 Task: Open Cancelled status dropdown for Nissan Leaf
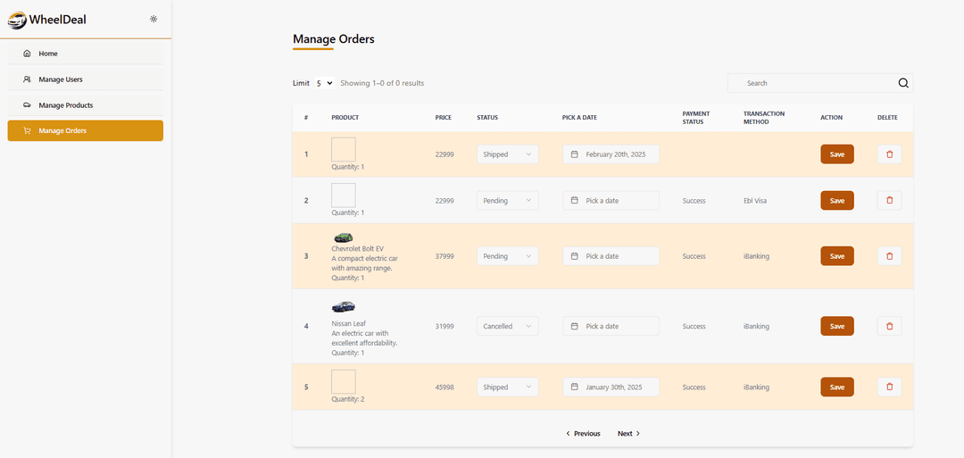507,326
